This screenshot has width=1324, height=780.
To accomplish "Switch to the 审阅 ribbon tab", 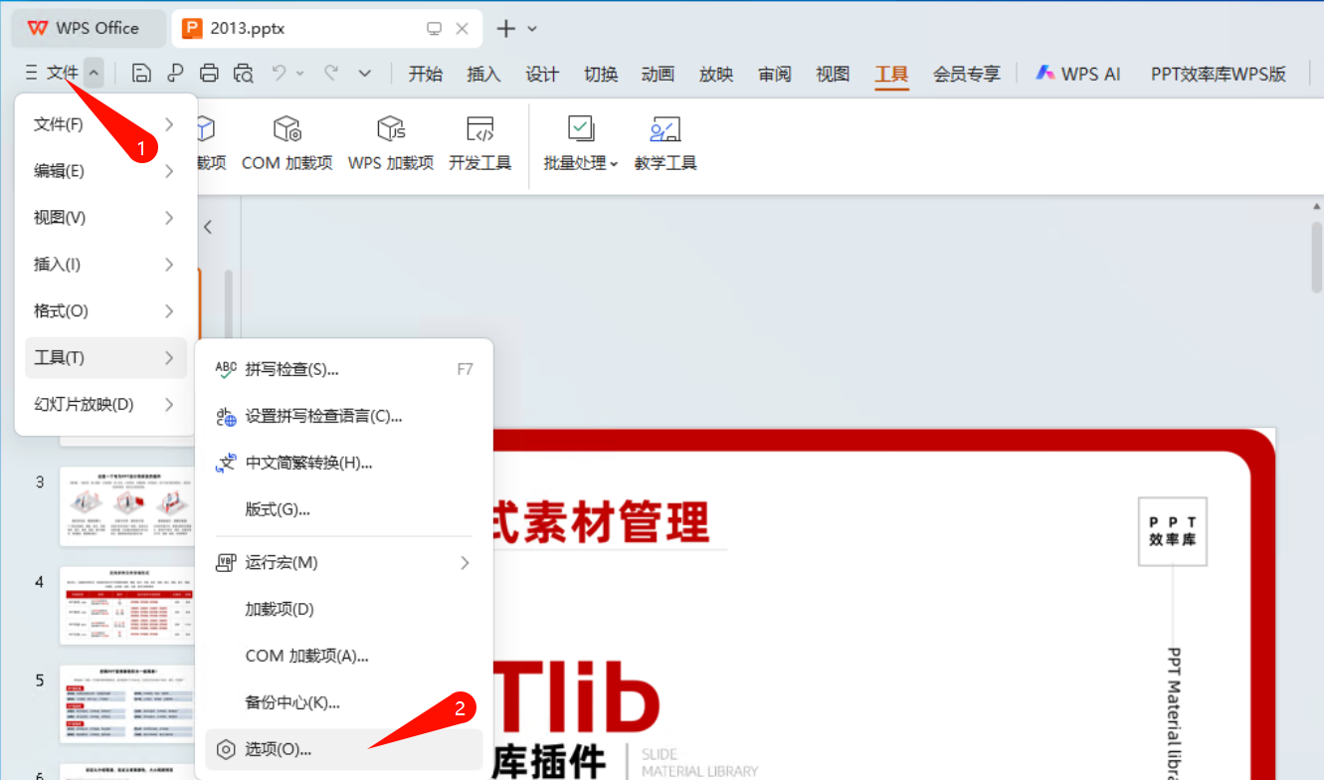I will click(775, 74).
